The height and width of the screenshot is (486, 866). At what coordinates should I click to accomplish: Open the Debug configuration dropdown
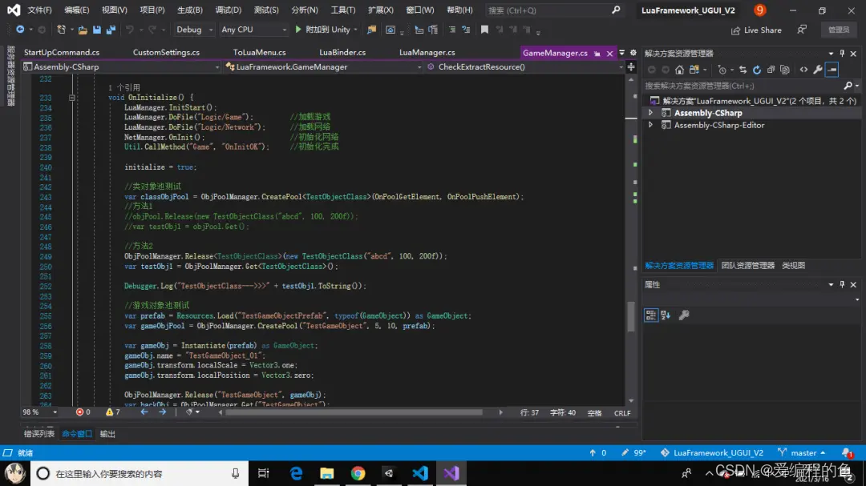pos(195,30)
